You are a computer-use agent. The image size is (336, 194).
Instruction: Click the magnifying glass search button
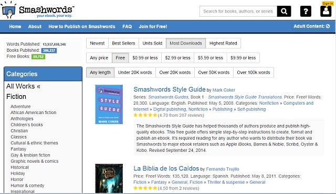tap(284, 12)
